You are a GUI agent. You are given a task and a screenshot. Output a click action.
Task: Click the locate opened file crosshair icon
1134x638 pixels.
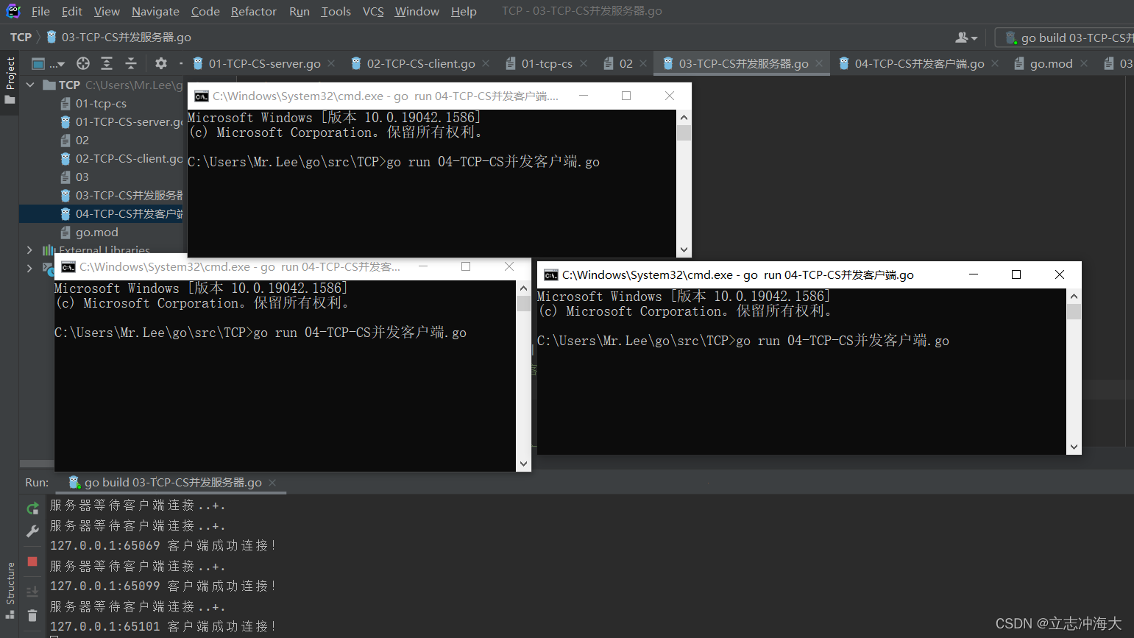pos(83,63)
